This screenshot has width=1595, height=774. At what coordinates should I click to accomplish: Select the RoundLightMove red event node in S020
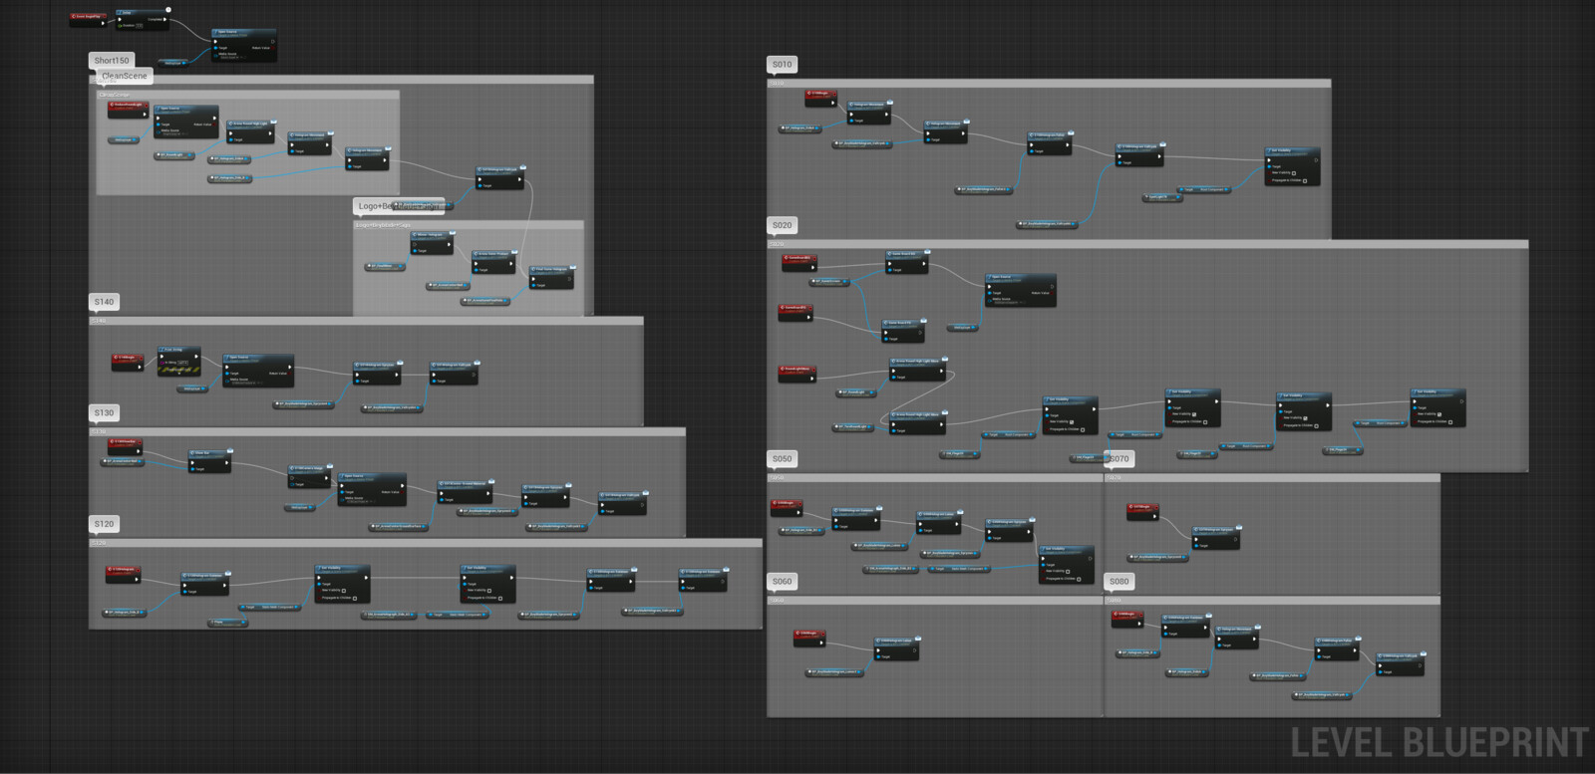point(797,374)
